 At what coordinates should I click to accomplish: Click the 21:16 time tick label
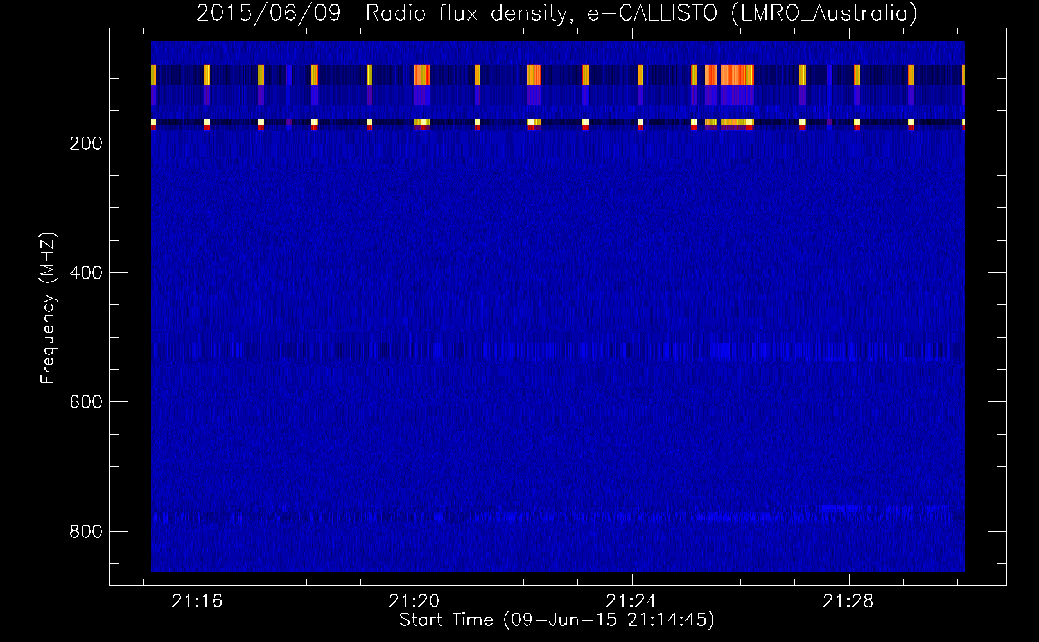point(197,602)
